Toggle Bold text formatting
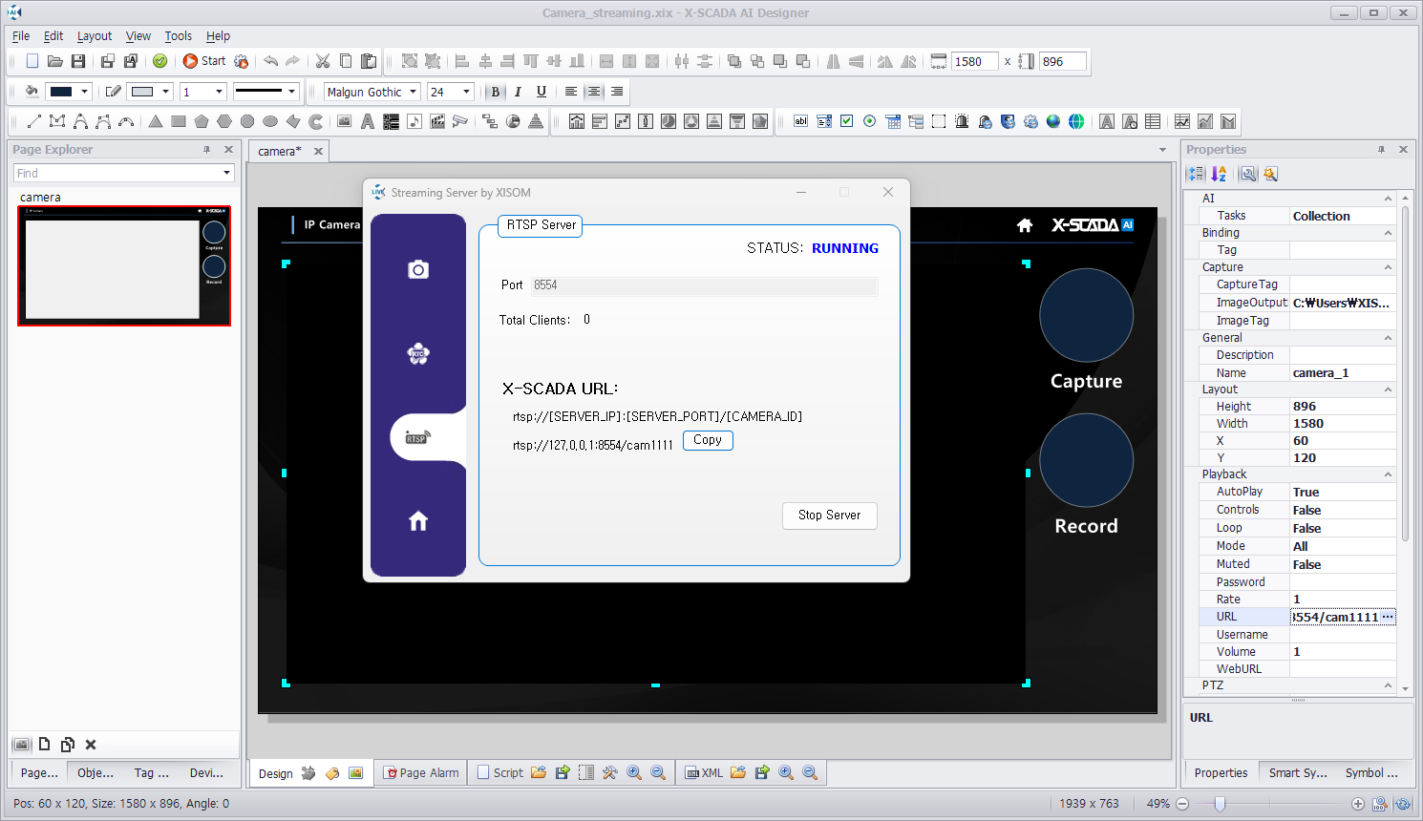Screen dimensions: 1423x821 pos(495,92)
